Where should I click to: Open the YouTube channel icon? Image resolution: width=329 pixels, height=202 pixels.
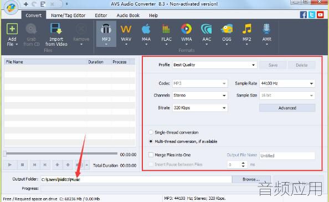tap(320, 15)
